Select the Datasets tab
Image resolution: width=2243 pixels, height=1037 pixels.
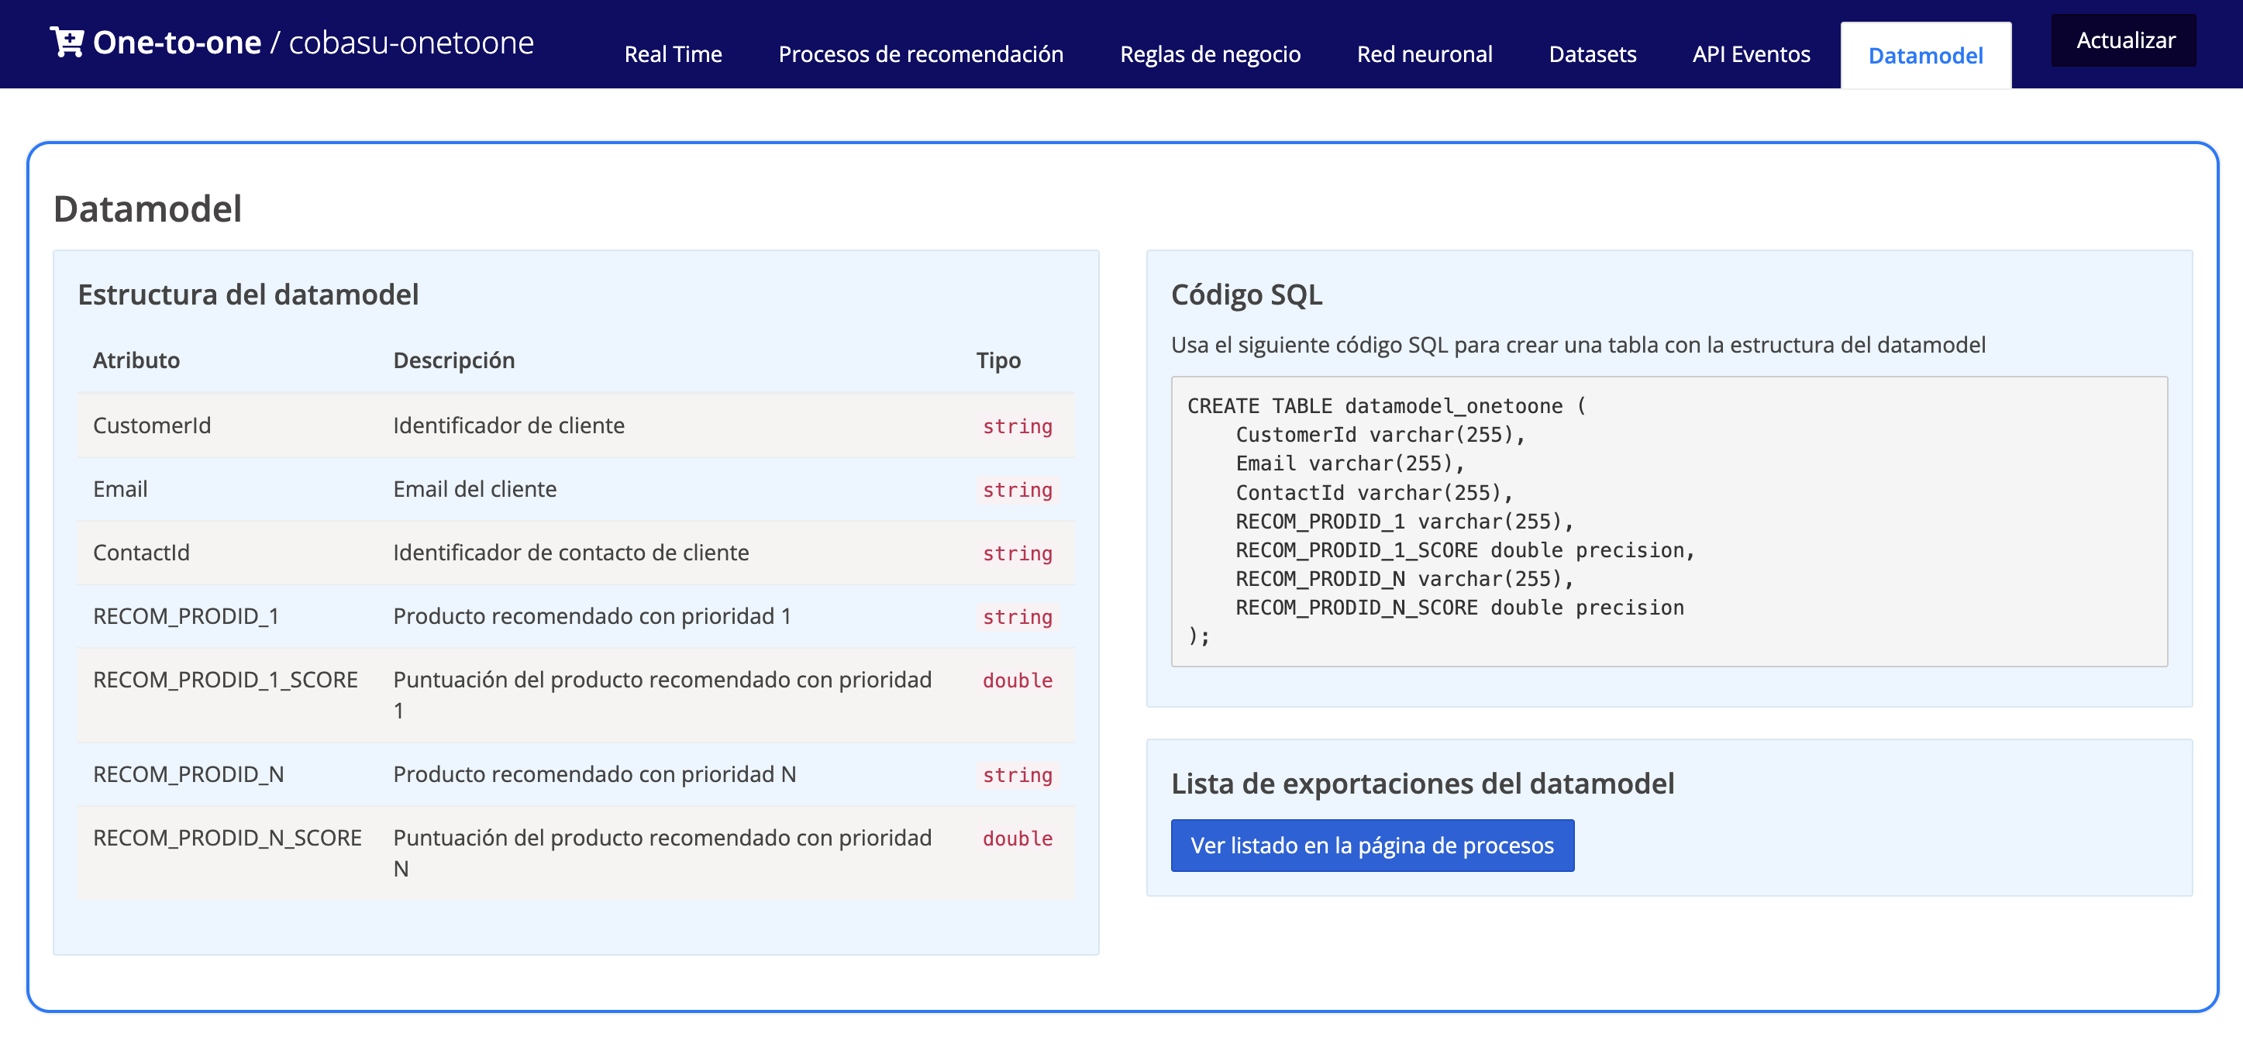1592,54
